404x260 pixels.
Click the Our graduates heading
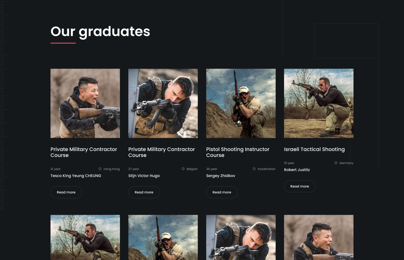pyautogui.click(x=100, y=31)
